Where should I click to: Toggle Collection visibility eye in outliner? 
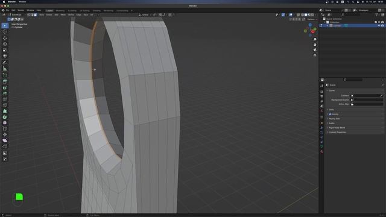(379, 22)
